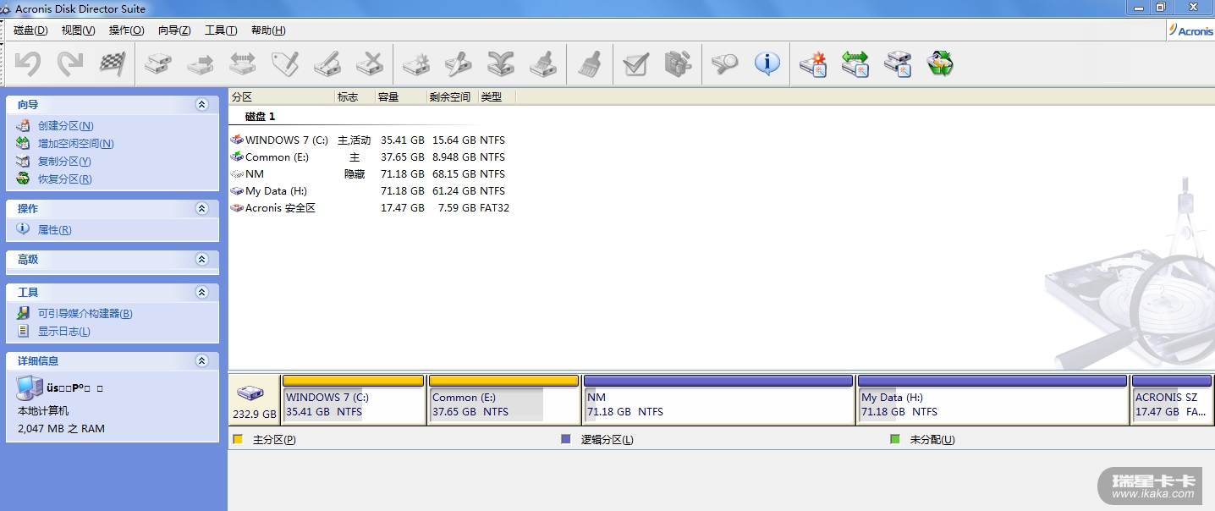The width and height of the screenshot is (1215, 511).
Task: Open the 帮助(H) menu
Action: pyautogui.click(x=268, y=30)
